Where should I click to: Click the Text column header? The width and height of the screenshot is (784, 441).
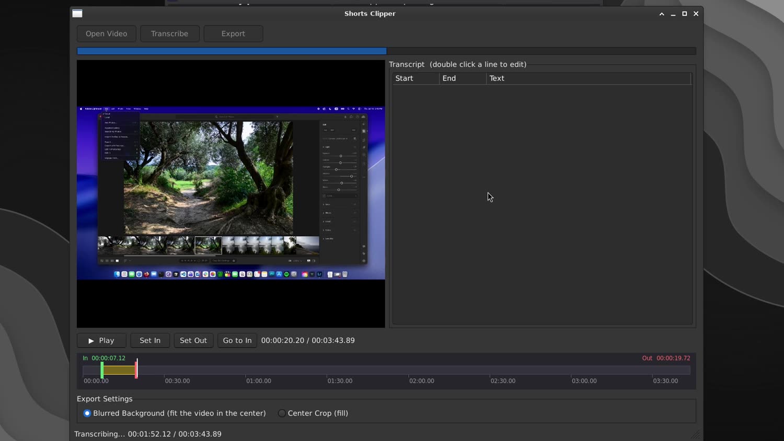coord(589,78)
